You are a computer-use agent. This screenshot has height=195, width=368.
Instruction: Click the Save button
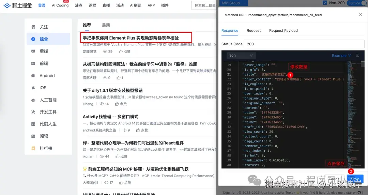pyautogui.click(x=355, y=179)
